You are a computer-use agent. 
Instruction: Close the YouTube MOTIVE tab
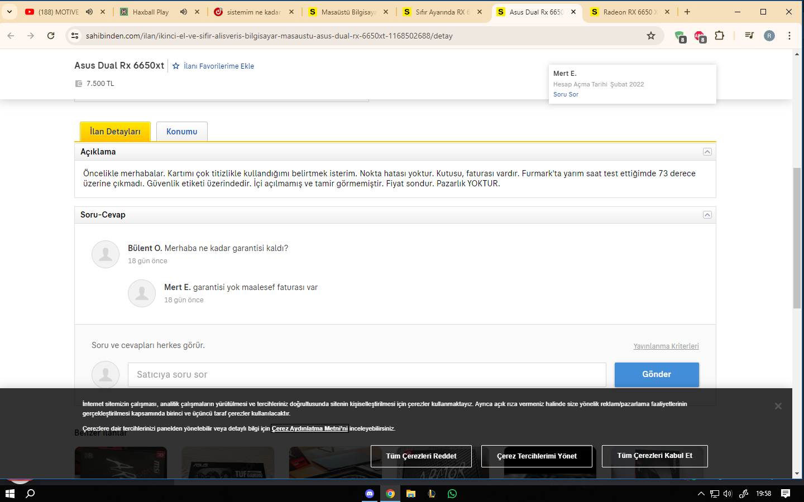pos(103,12)
